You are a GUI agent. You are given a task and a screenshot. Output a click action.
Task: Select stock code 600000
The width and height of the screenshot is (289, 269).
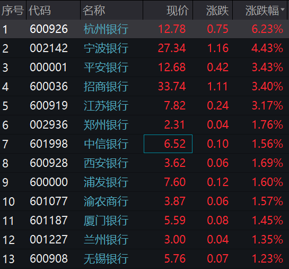[x=49, y=182]
